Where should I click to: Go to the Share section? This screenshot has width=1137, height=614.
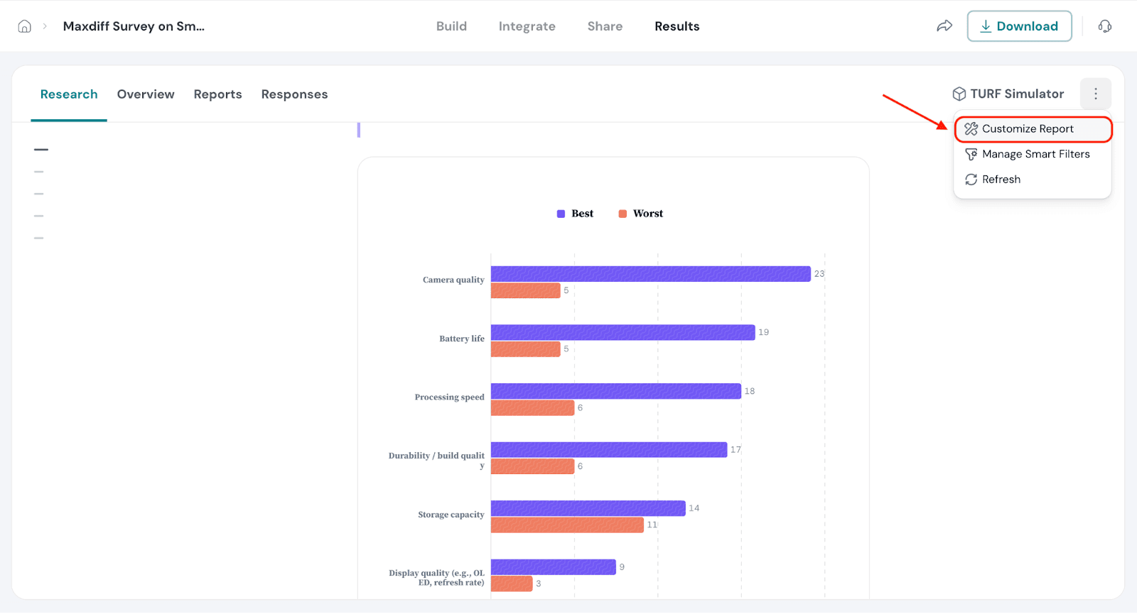[x=605, y=26]
